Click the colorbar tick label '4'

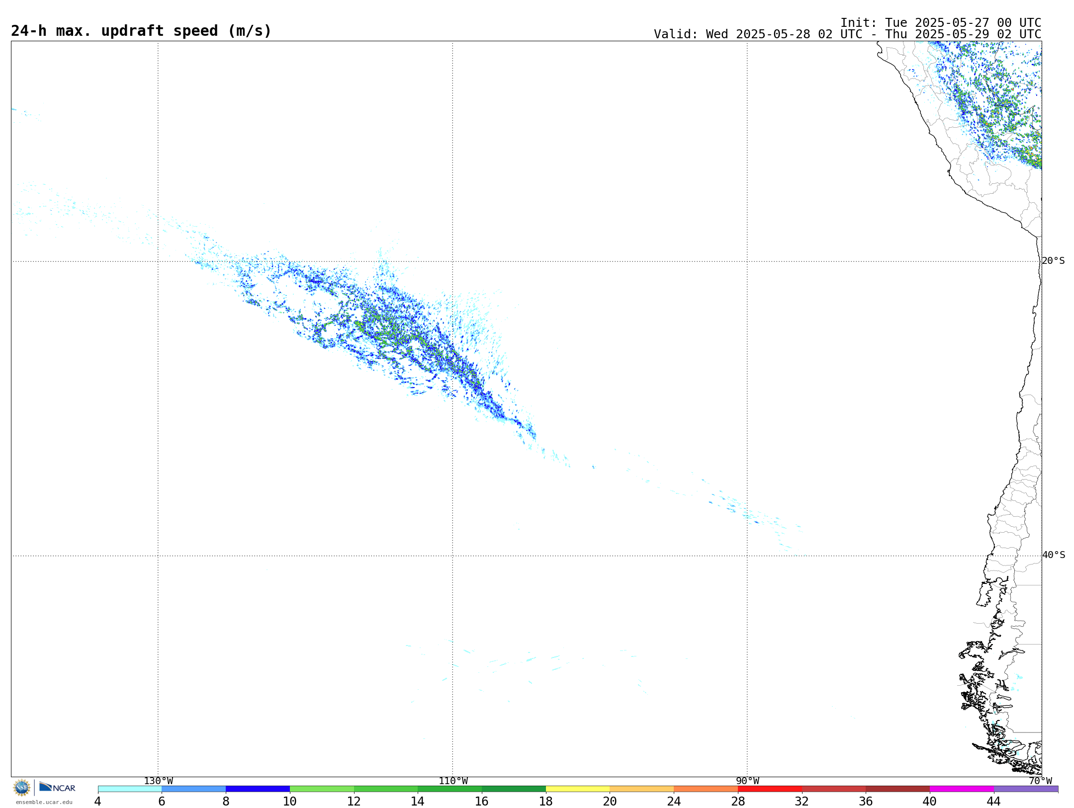point(97,802)
